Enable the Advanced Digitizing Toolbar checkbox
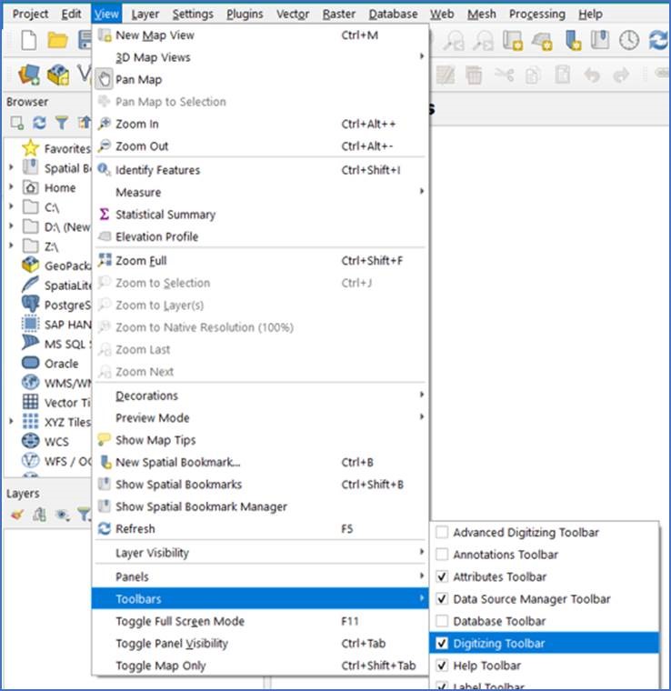This screenshot has width=671, height=691. coord(442,532)
